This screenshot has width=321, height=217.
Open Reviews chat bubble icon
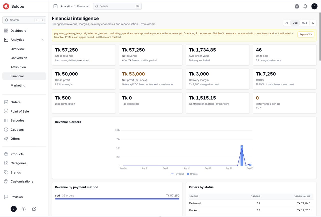coord(6,197)
